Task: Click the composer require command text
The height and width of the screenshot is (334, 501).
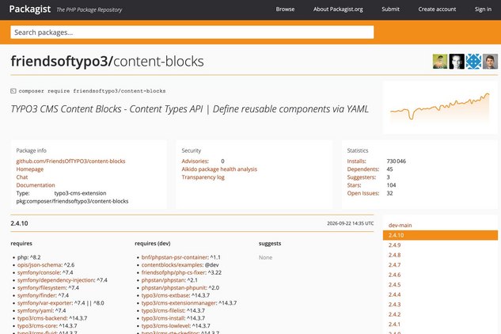Action: [92, 91]
